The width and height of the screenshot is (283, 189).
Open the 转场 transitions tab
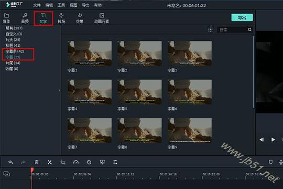(61, 18)
